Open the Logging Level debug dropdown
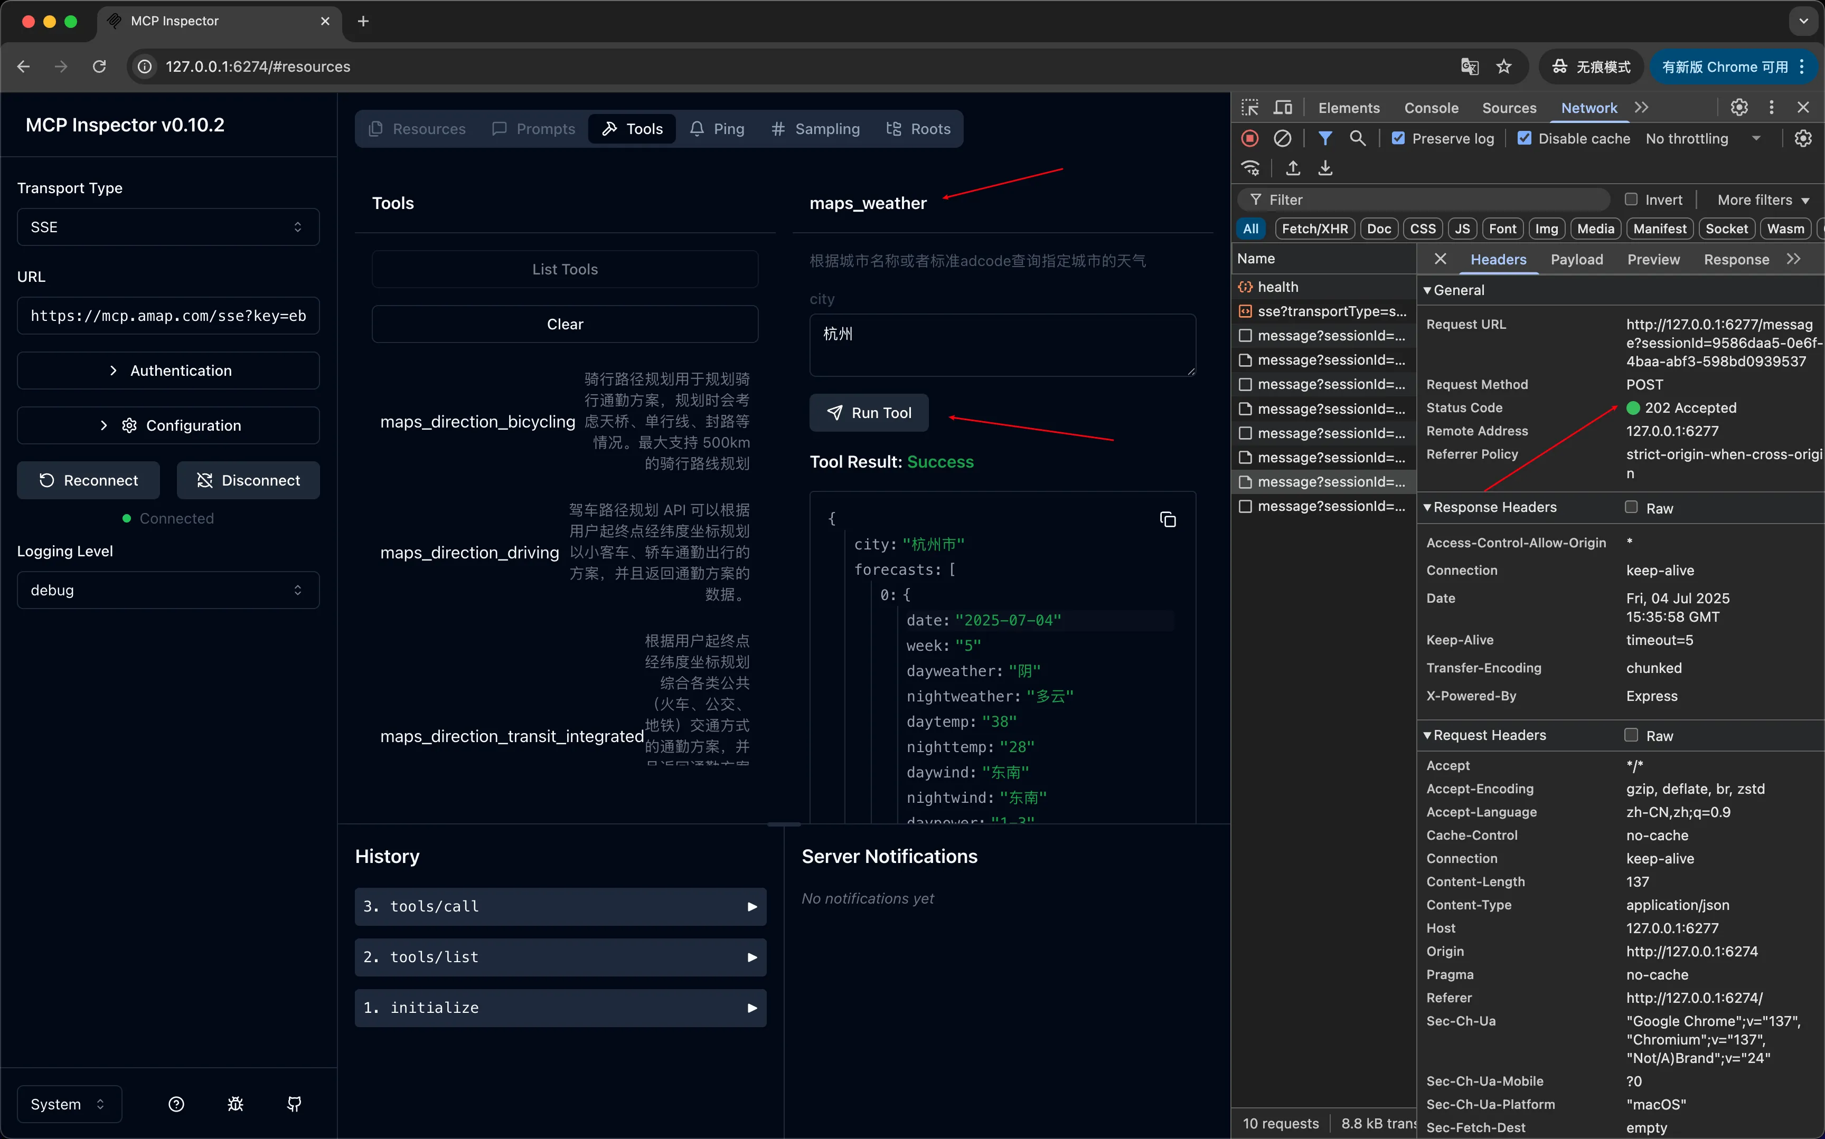 tap(168, 591)
